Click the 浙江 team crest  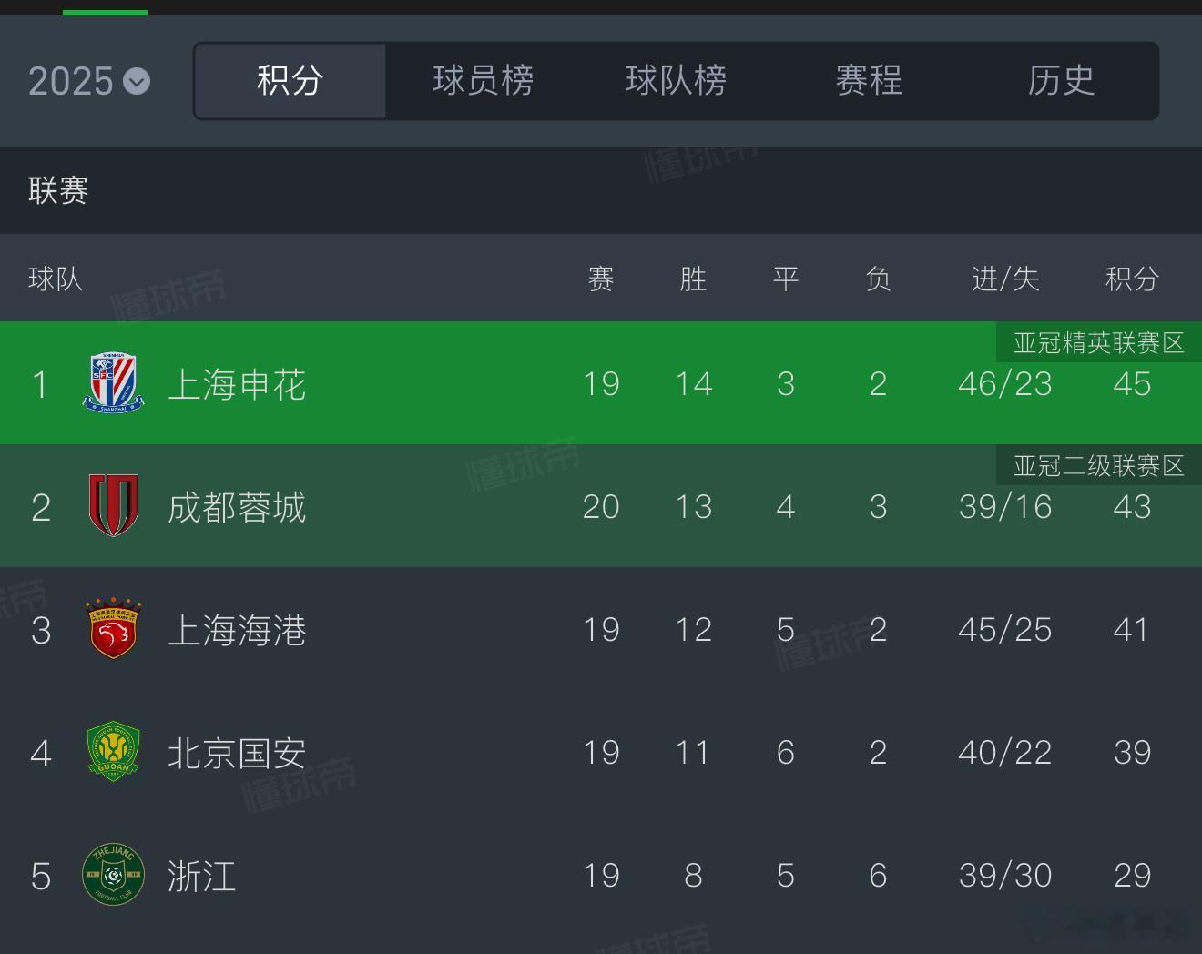point(113,875)
